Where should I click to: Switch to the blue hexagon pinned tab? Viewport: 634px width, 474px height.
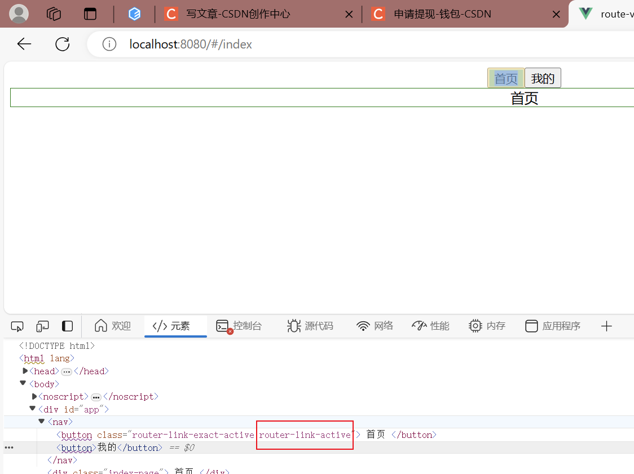[x=134, y=14]
